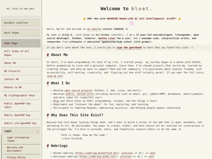Switch to Dark theme
This screenshot has width=212, height=159.
coord(21,33)
